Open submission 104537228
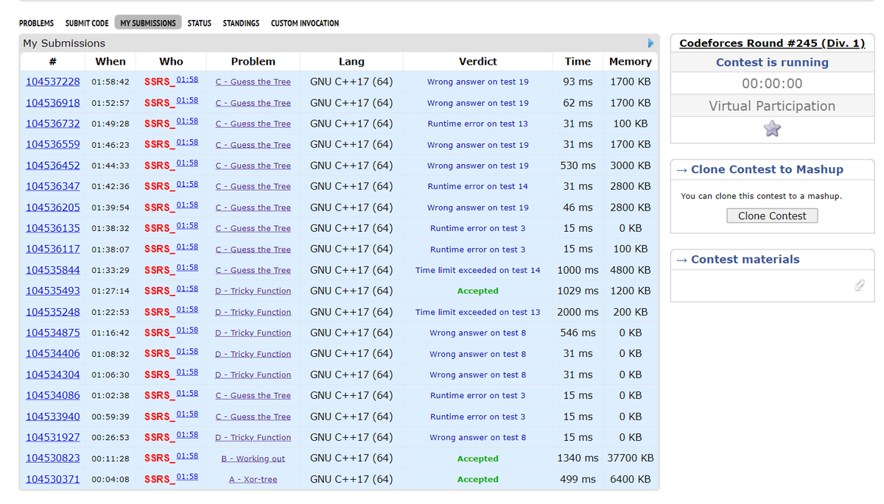 pyautogui.click(x=53, y=82)
